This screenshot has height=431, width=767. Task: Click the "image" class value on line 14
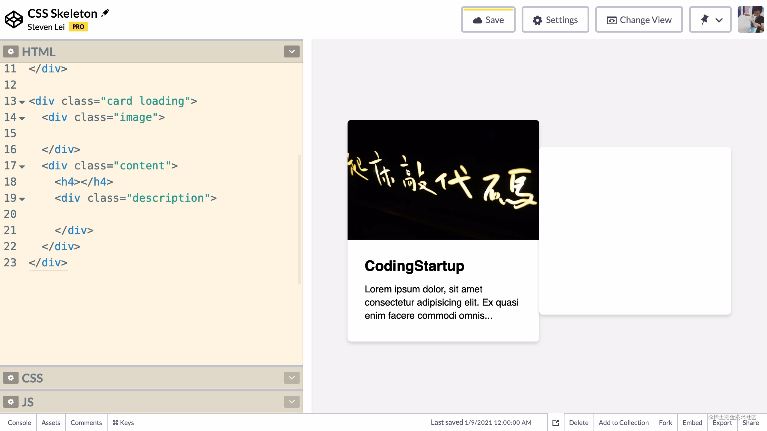136,117
